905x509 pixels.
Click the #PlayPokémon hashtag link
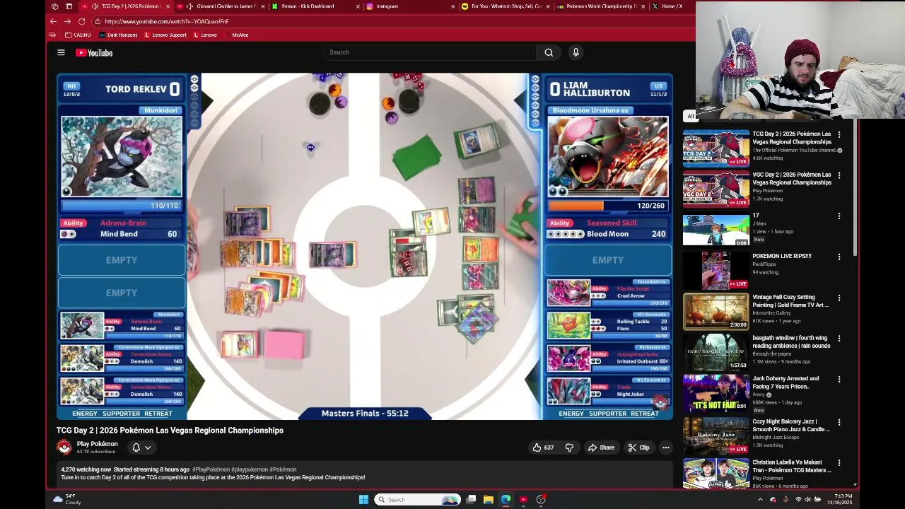click(211, 469)
